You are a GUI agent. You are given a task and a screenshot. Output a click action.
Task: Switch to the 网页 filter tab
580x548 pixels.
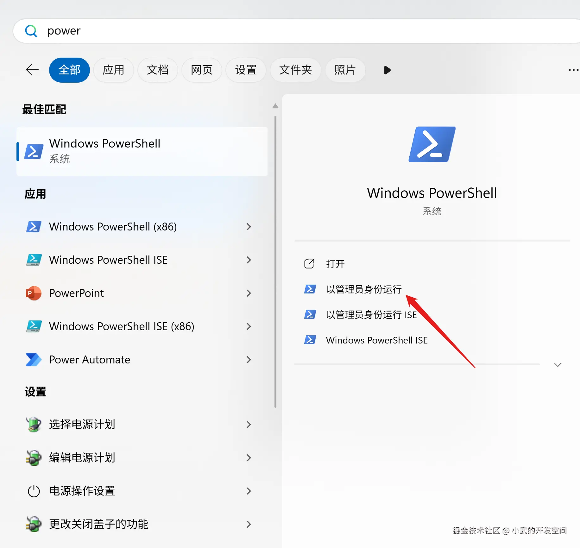point(202,70)
